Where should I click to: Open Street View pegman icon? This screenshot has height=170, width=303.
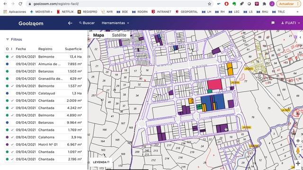(298, 151)
